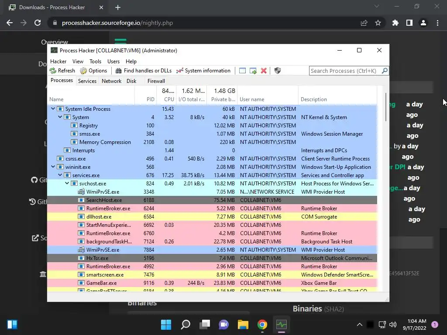The height and width of the screenshot is (335, 447).
Task: Select Registry process row
Action: coord(212,125)
